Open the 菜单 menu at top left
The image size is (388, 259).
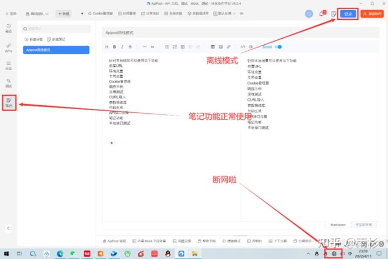[11, 13]
